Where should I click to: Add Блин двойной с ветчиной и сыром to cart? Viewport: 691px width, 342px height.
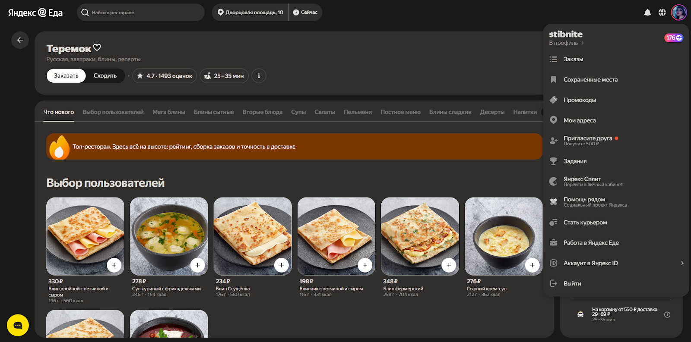coord(114,265)
